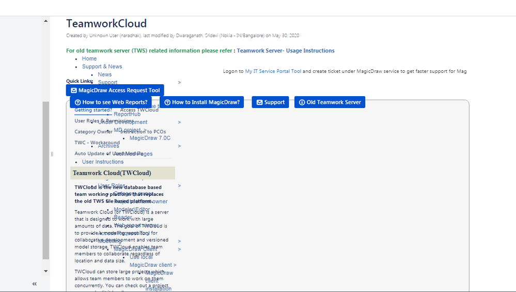Expand the arrow beside Archives
516x292 pixels.
[x=179, y=146]
